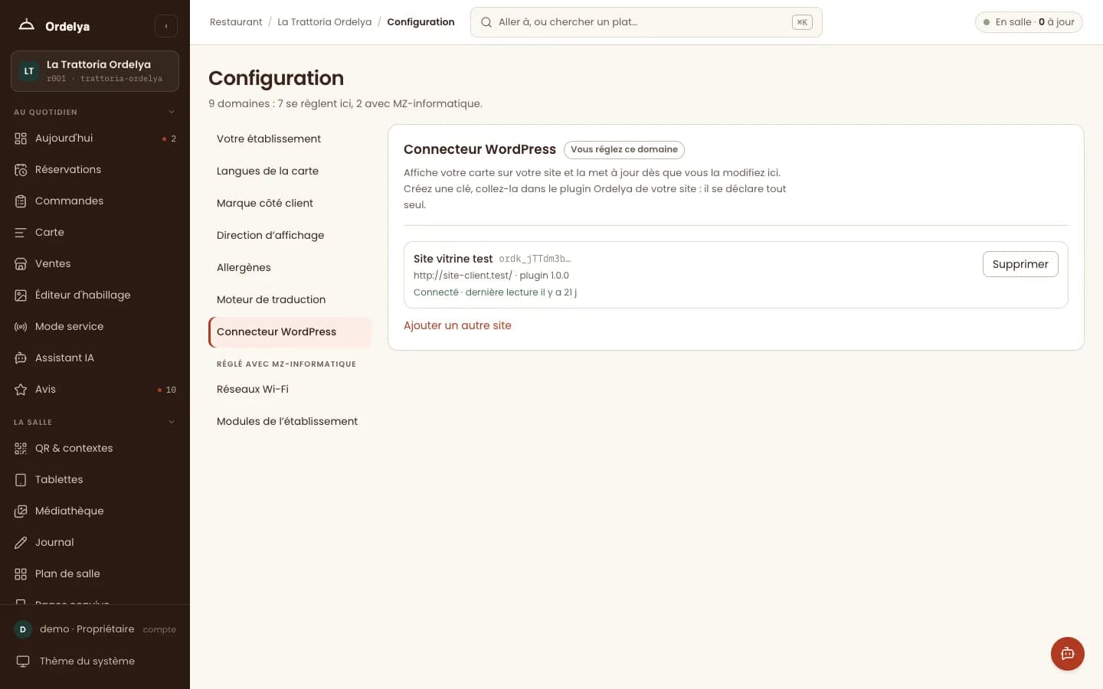This screenshot has width=1103, height=689.
Task: Select the Allergènes tab
Action: click(x=290, y=267)
